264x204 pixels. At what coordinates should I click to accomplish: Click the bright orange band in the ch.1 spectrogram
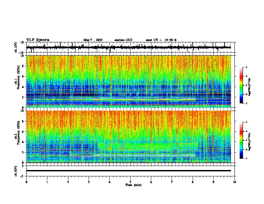coord(144,100)
